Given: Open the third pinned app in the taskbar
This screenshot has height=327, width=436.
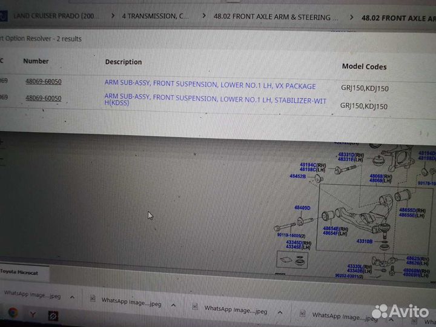Looking at the screenshot, I should click(53, 315).
